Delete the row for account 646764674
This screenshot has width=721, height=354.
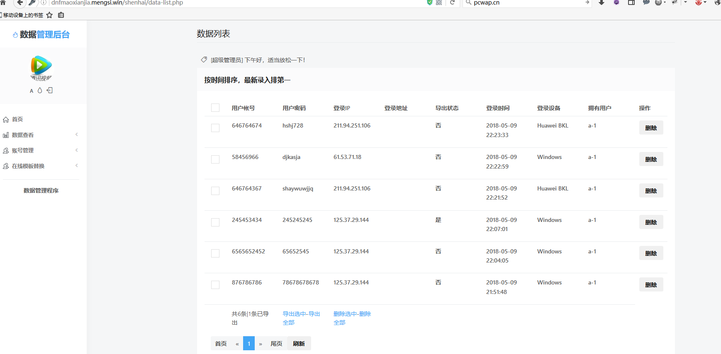651,128
